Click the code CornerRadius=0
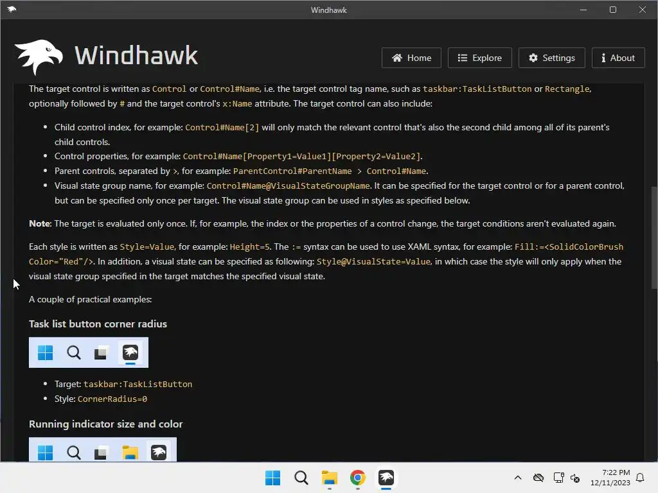This screenshot has width=658, height=493. pos(112,399)
